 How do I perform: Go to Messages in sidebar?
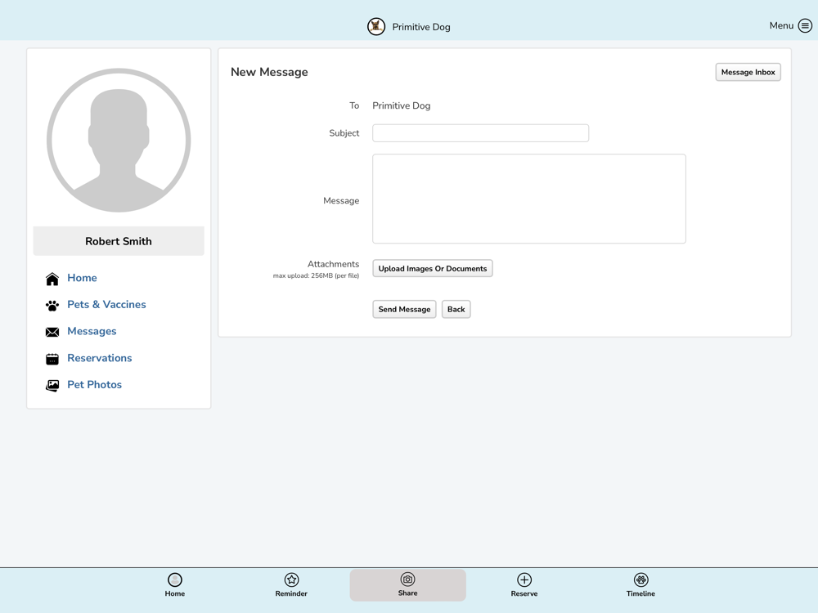coord(92,331)
